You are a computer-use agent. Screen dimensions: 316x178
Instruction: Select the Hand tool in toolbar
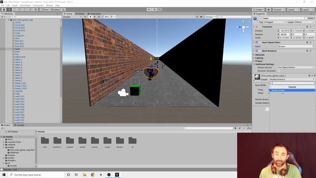coord(4,9)
